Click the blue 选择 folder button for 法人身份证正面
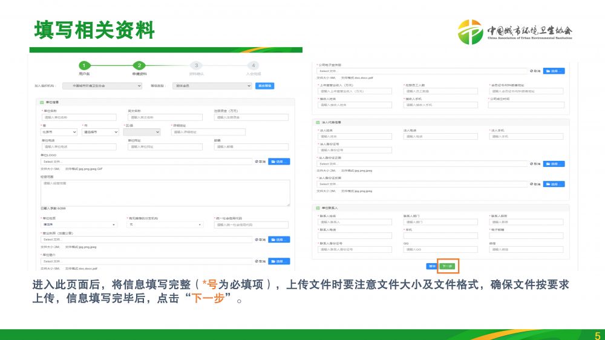The height and width of the screenshot is (340, 605). click(x=554, y=163)
